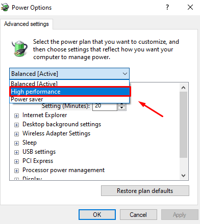Viewport: 200px width, 224px height.
Task: Expand Wireless Adapter Settings plus icon
Action: pyautogui.click(x=16, y=134)
